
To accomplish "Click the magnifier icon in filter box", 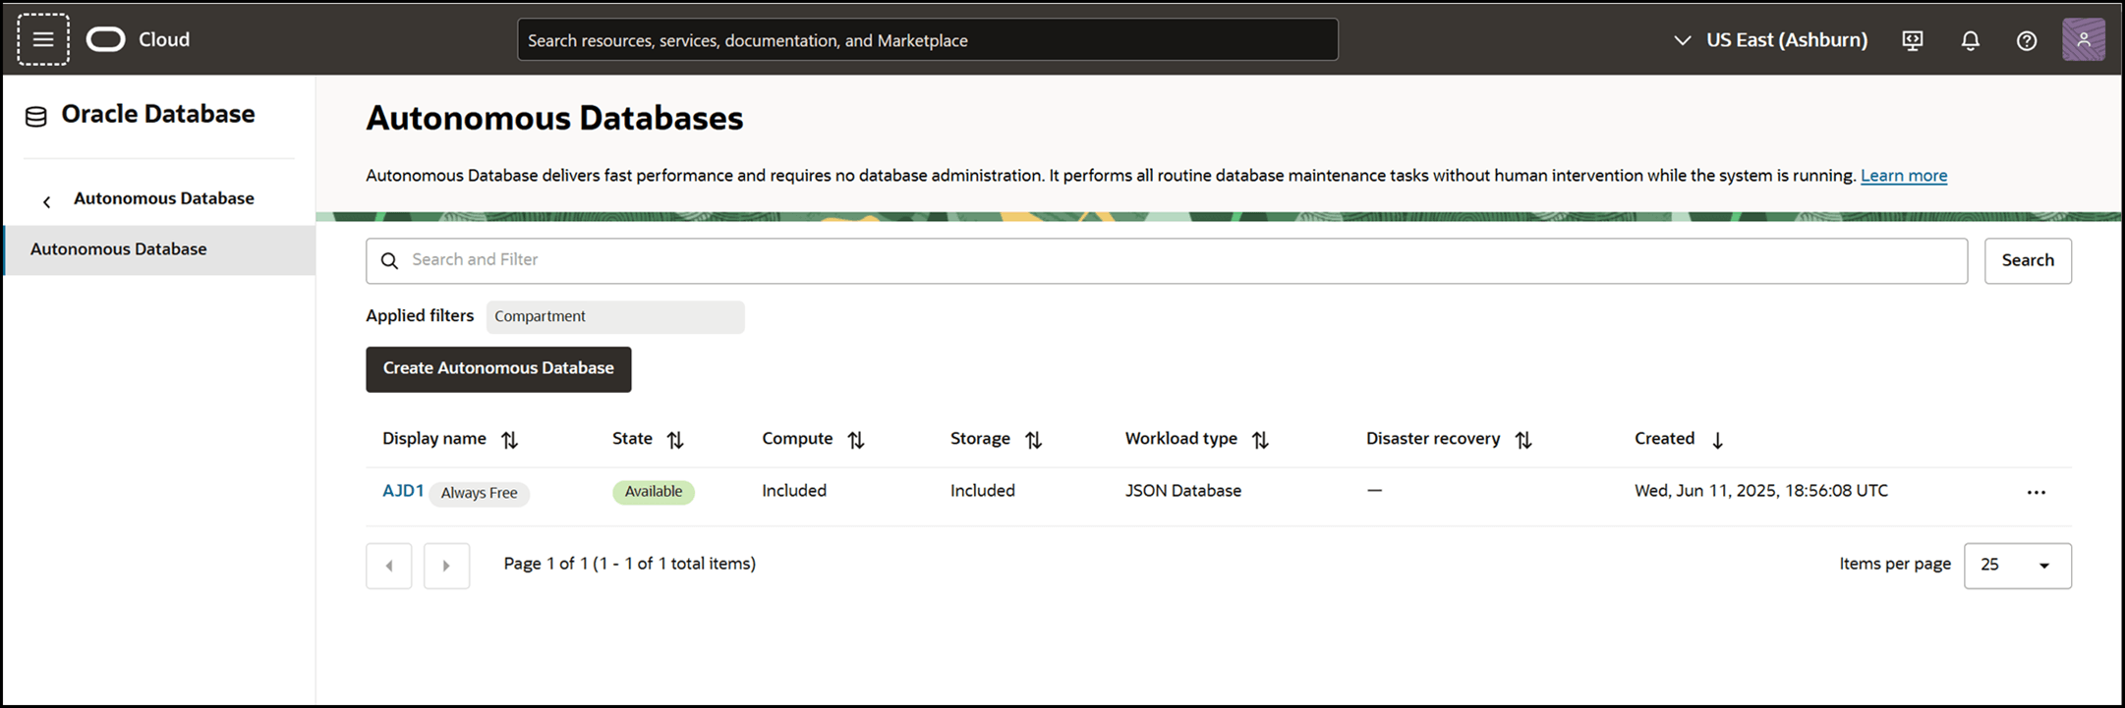I will click(390, 260).
